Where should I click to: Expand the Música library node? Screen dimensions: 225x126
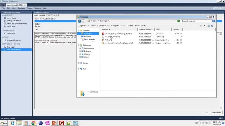click(x=80, y=54)
